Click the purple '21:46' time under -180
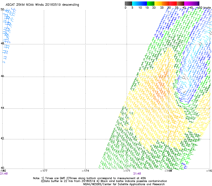 pos(4,174)
